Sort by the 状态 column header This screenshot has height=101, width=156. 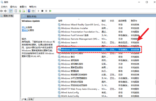point(113,21)
